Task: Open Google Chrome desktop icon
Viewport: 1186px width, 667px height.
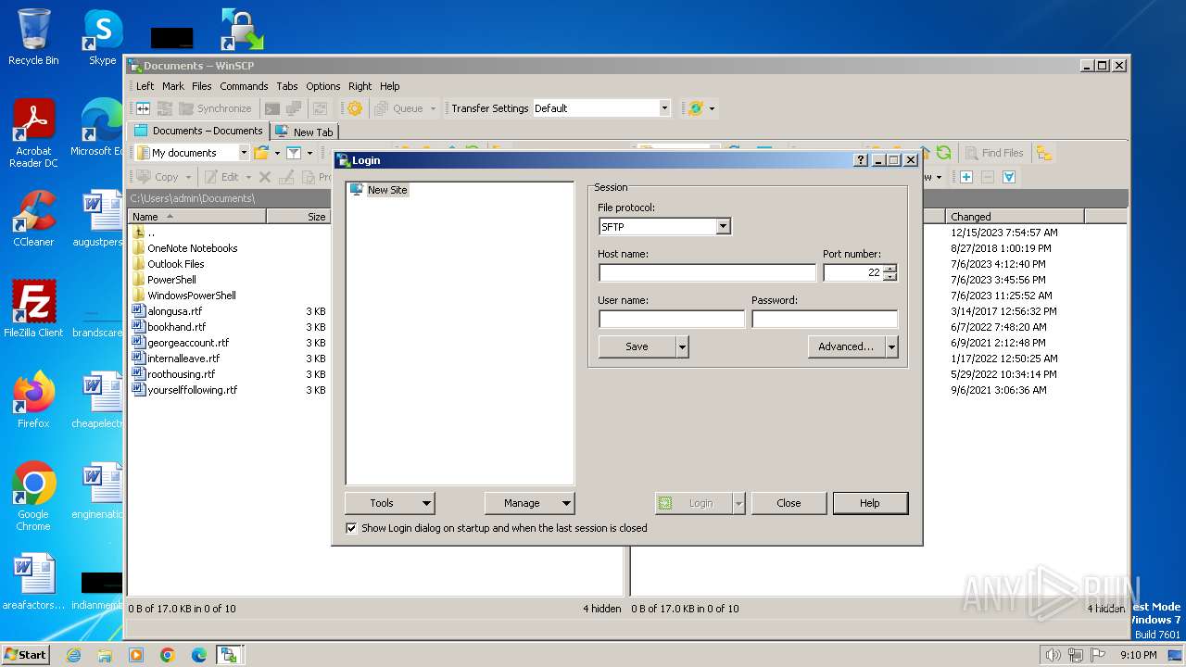Action: pyautogui.click(x=33, y=497)
